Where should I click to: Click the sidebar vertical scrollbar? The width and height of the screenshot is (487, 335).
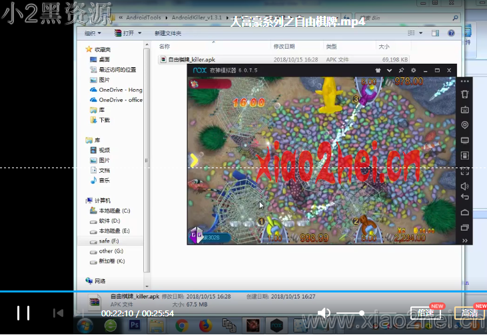tap(147, 160)
